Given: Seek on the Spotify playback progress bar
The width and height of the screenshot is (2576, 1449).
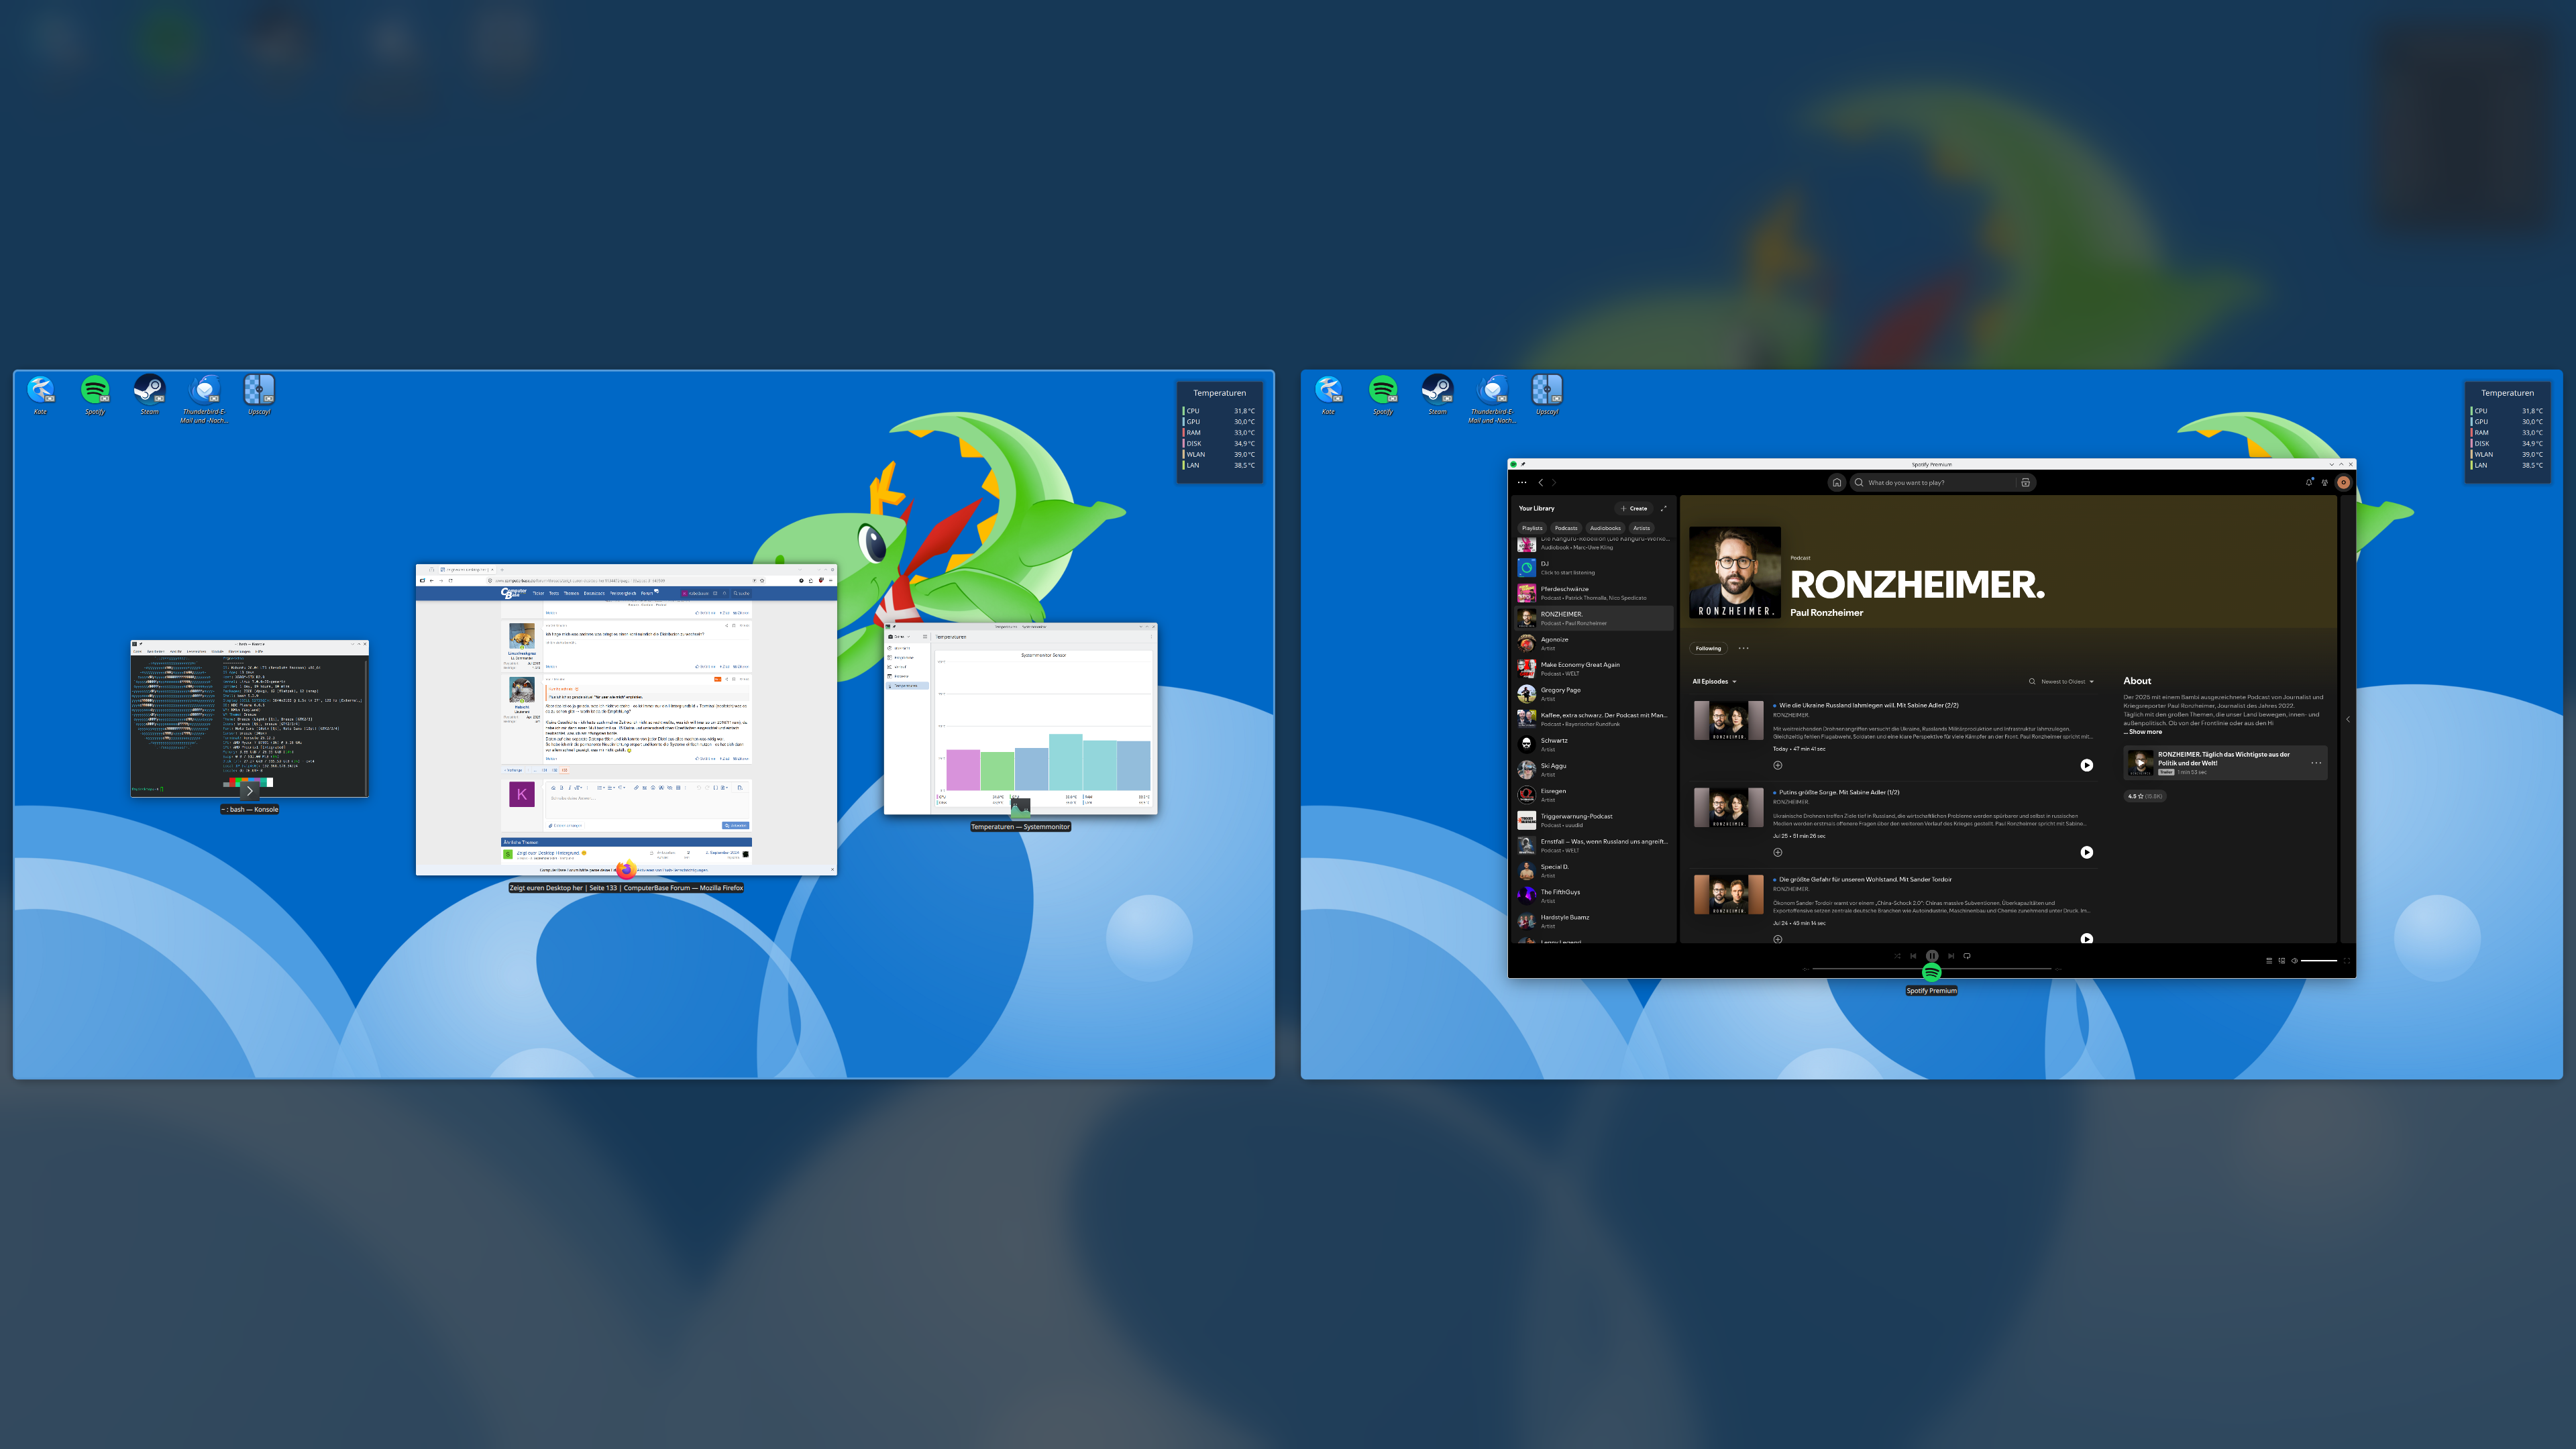Looking at the screenshot, I should point(1932,969).
